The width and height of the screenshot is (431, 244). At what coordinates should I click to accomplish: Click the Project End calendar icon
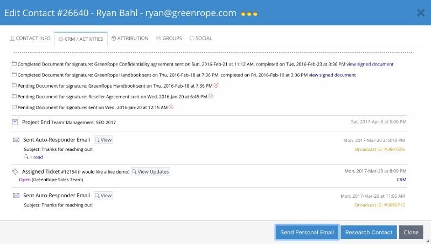pyautogui.click(x=16, y=122)
